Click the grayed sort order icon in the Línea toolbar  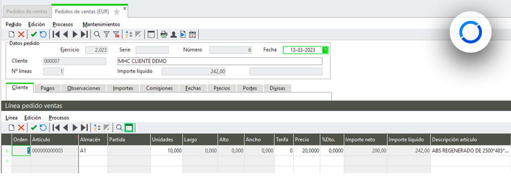pyautogui.click(x=106, y=128)
